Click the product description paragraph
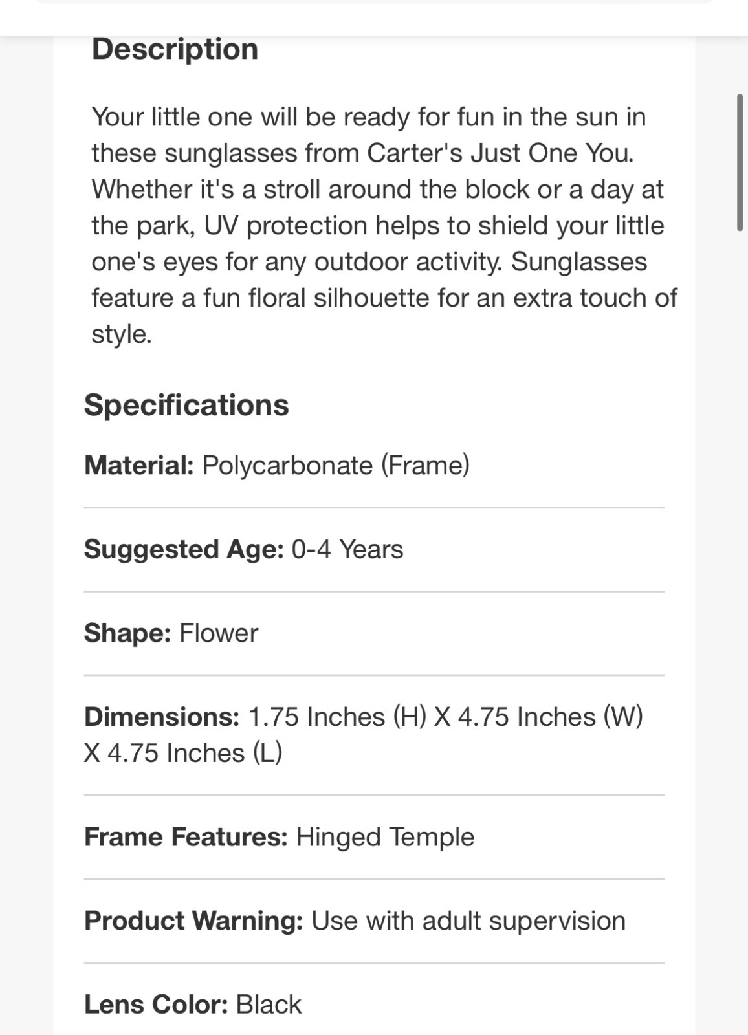This screenshot has width=748, height=1035. tap(384, 225)
